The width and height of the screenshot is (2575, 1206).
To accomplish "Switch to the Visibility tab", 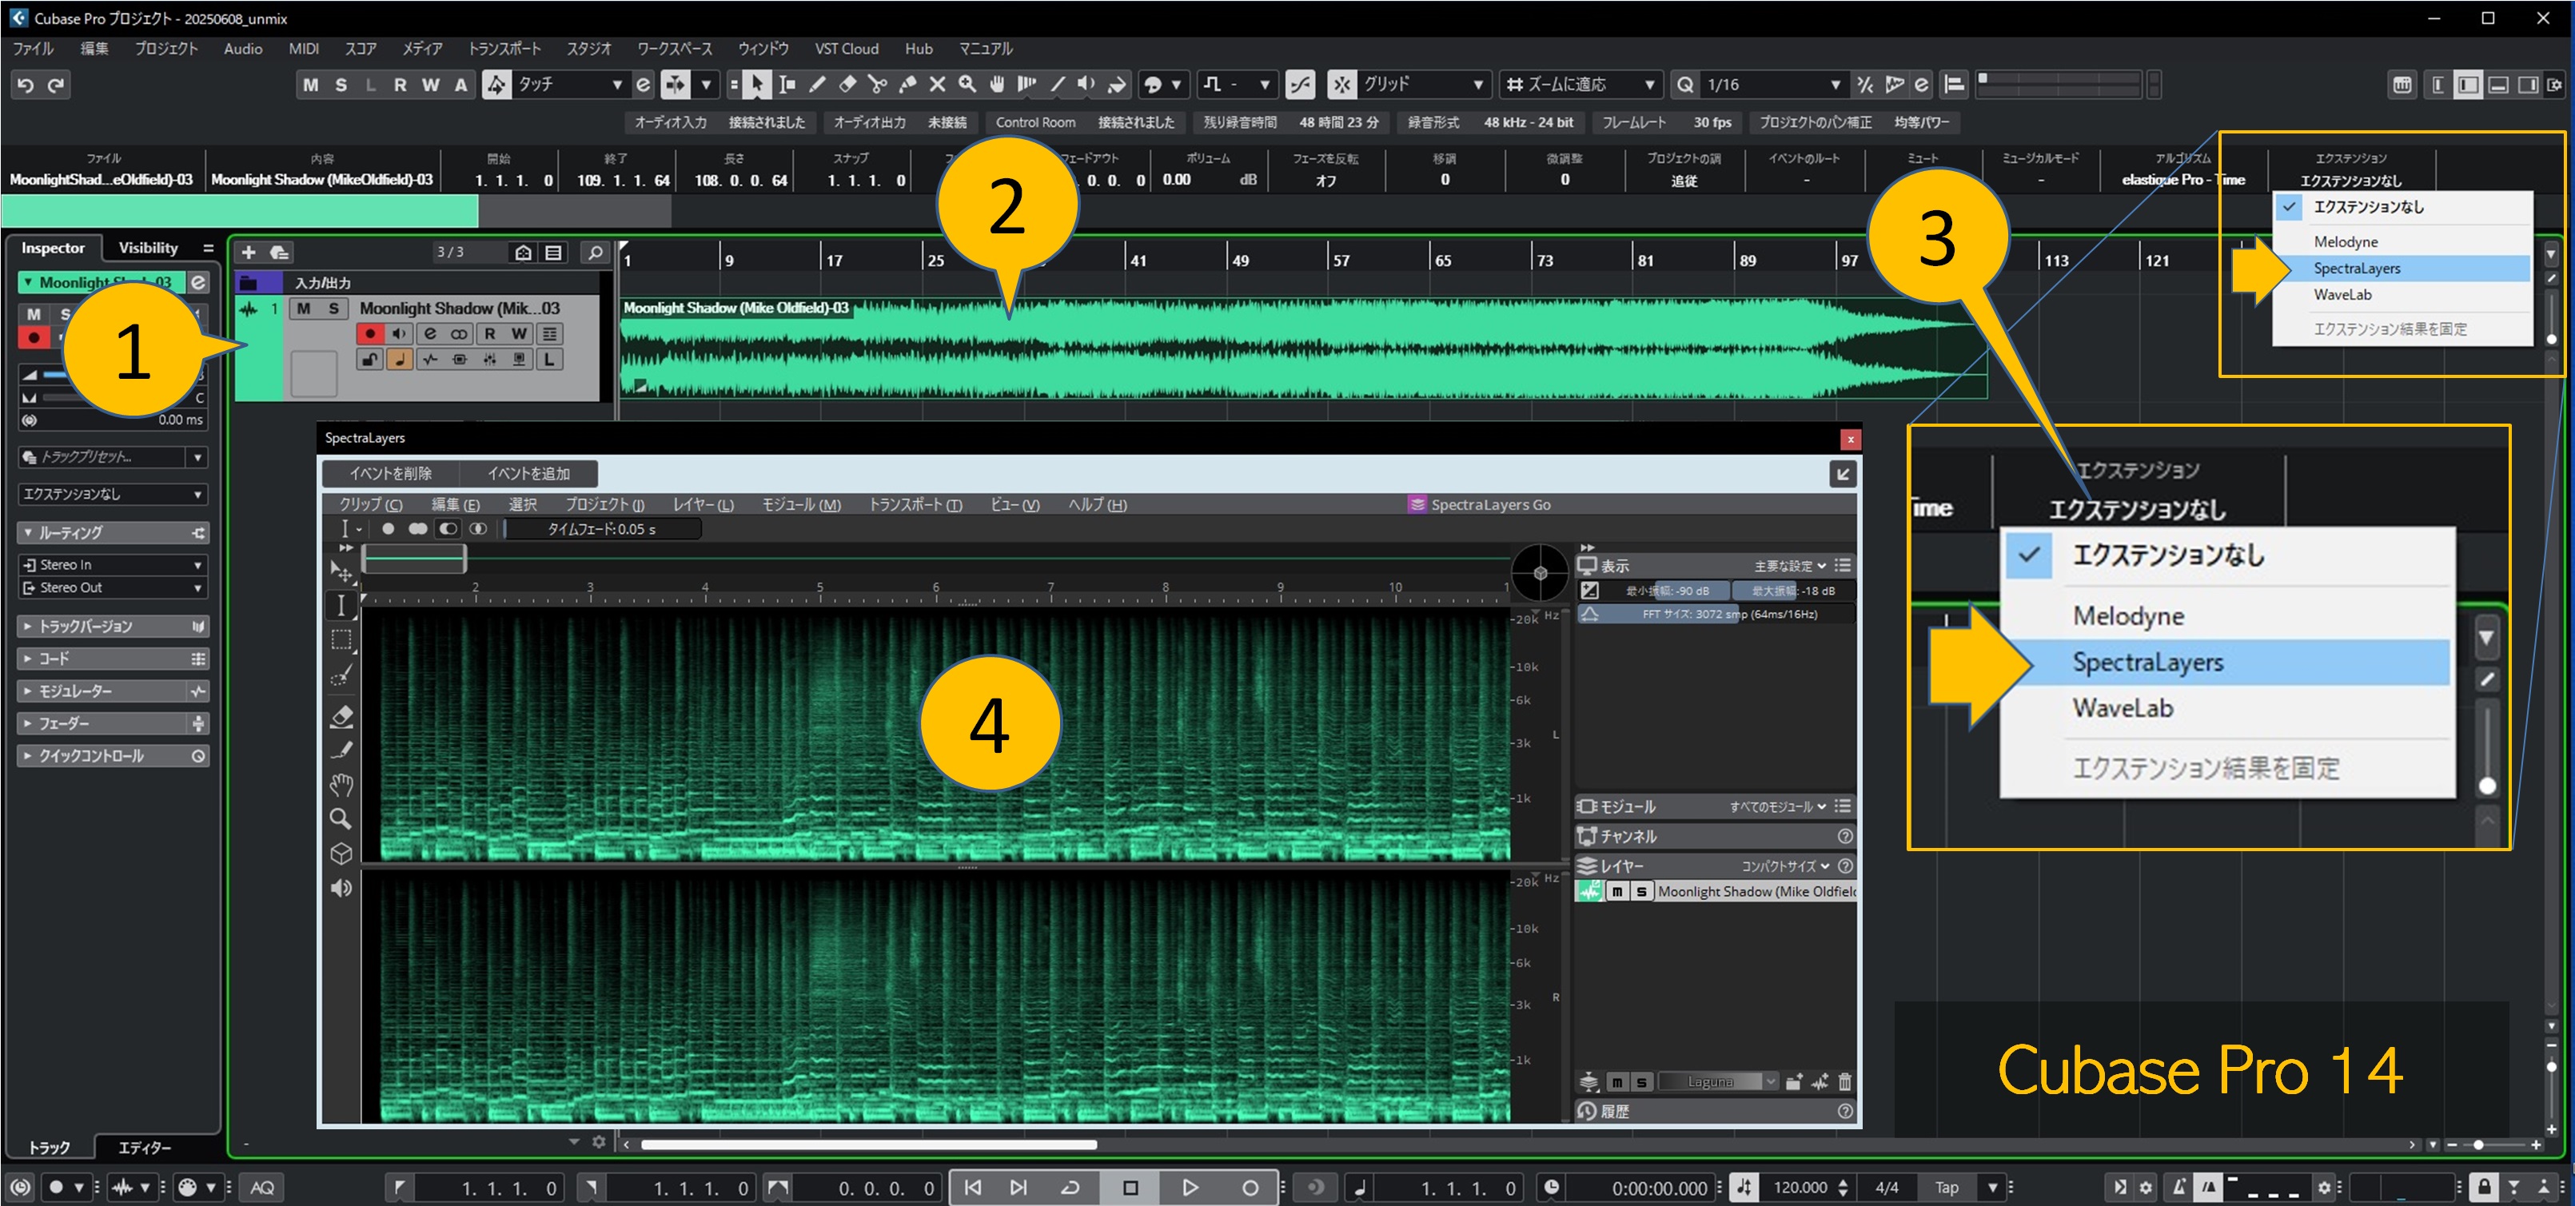I will click(148, 248).
